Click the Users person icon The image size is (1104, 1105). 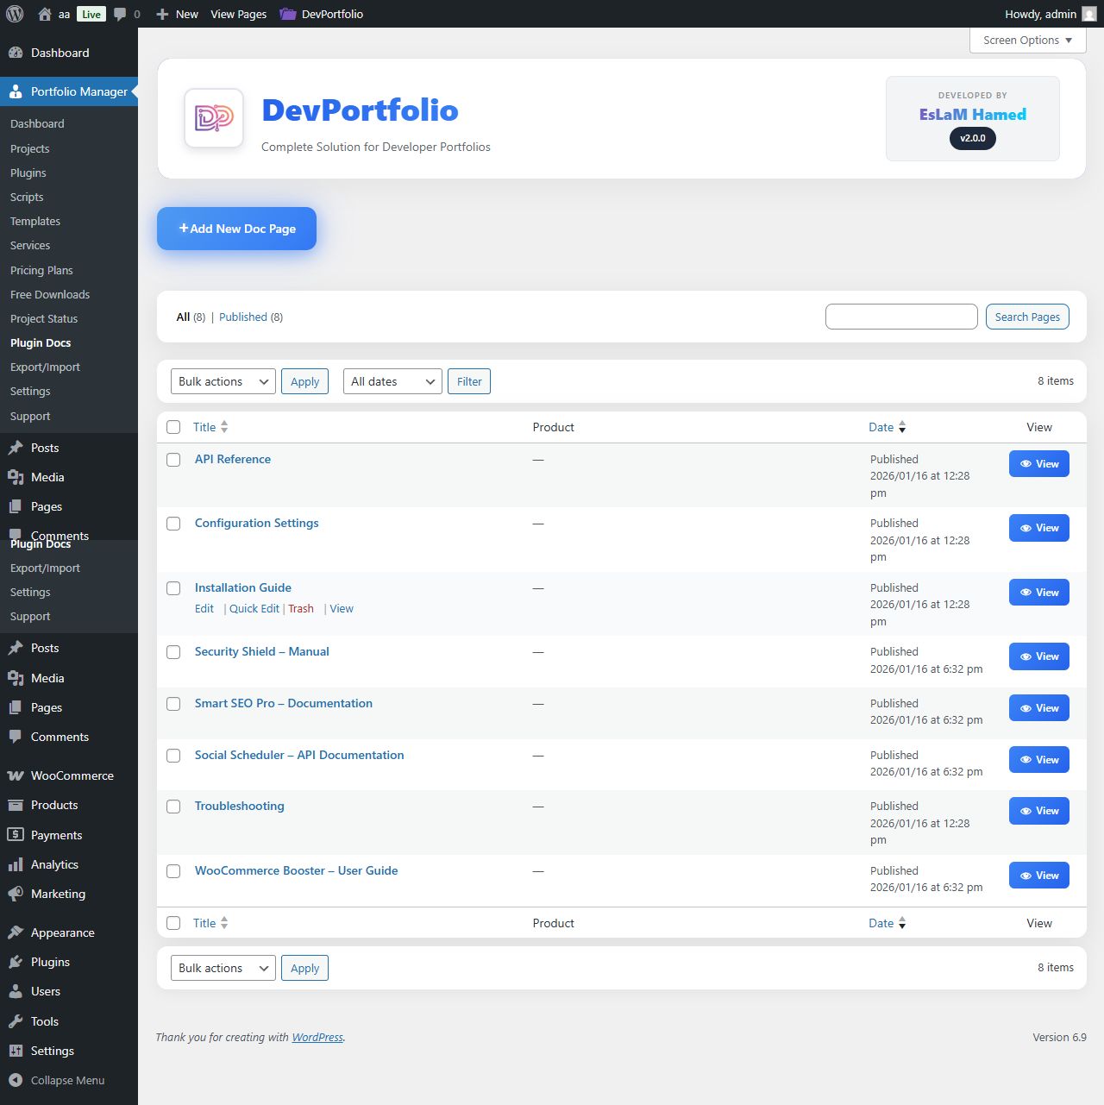tap(16, 991)
